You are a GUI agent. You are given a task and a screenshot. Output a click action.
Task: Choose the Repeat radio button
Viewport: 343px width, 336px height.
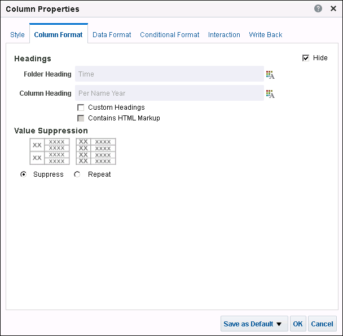click(77, 174)
